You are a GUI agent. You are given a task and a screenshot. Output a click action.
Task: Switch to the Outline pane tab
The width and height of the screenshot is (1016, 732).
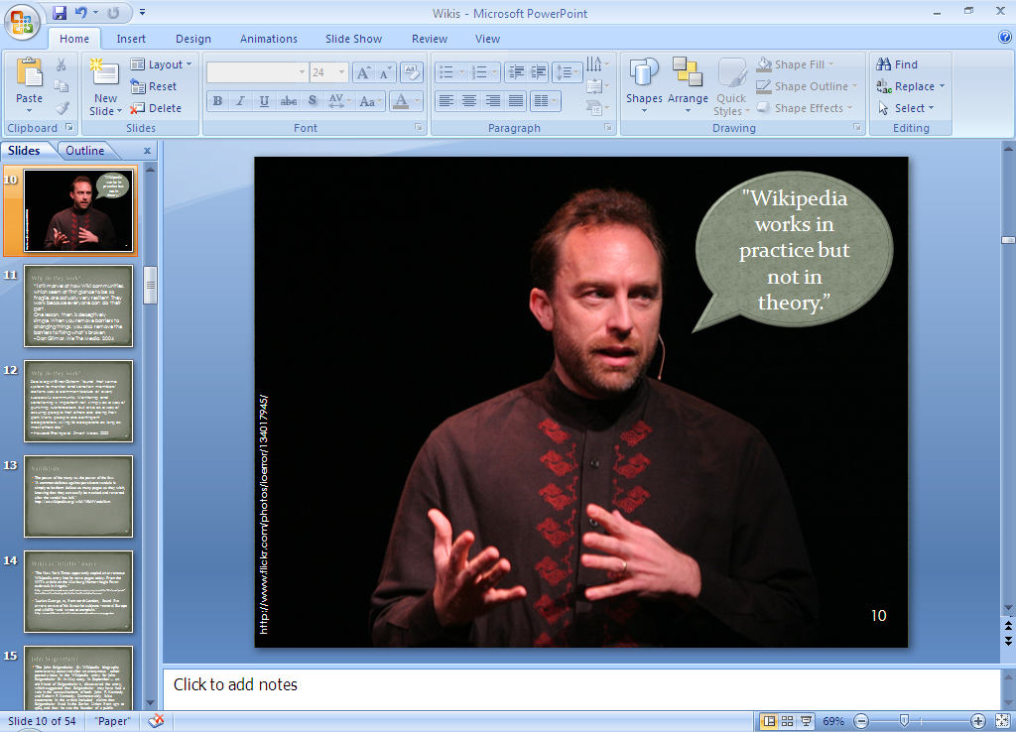[85, 151]
